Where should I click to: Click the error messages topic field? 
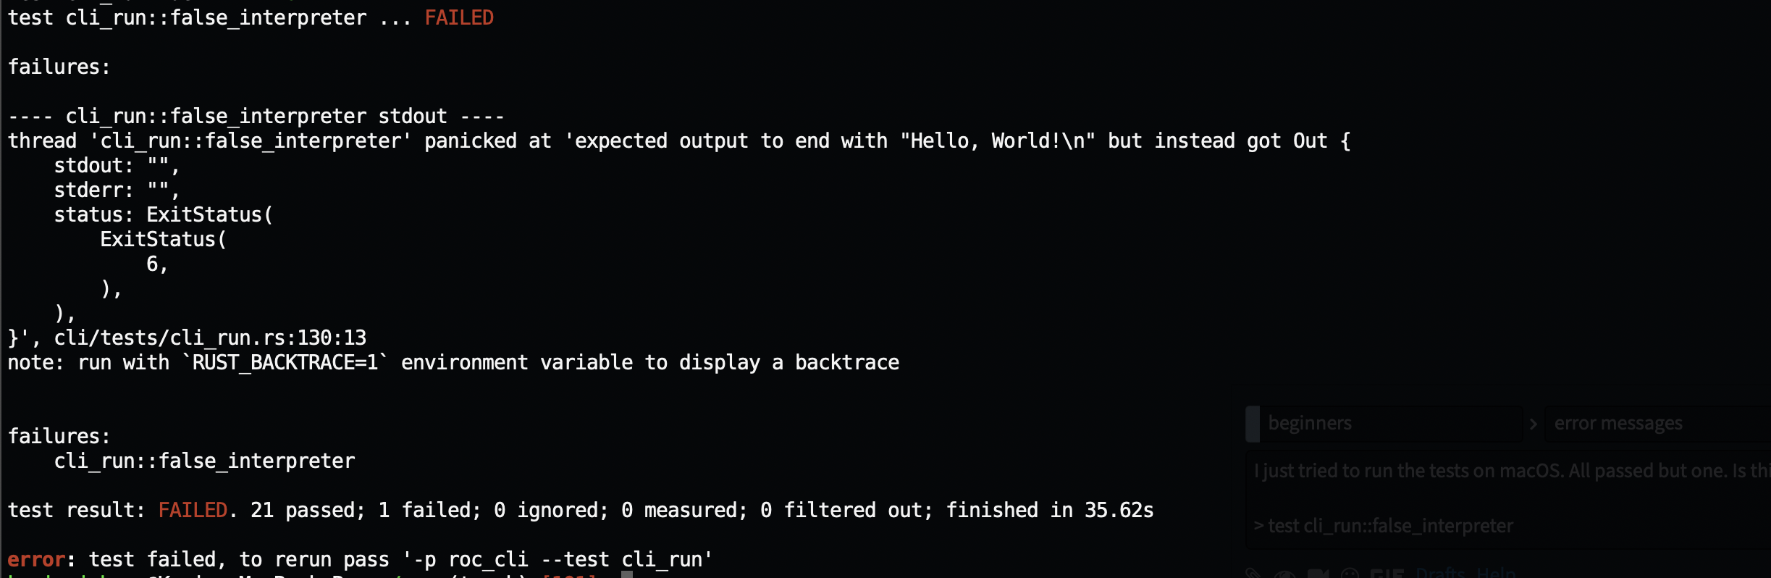(x=1657, y=424)
